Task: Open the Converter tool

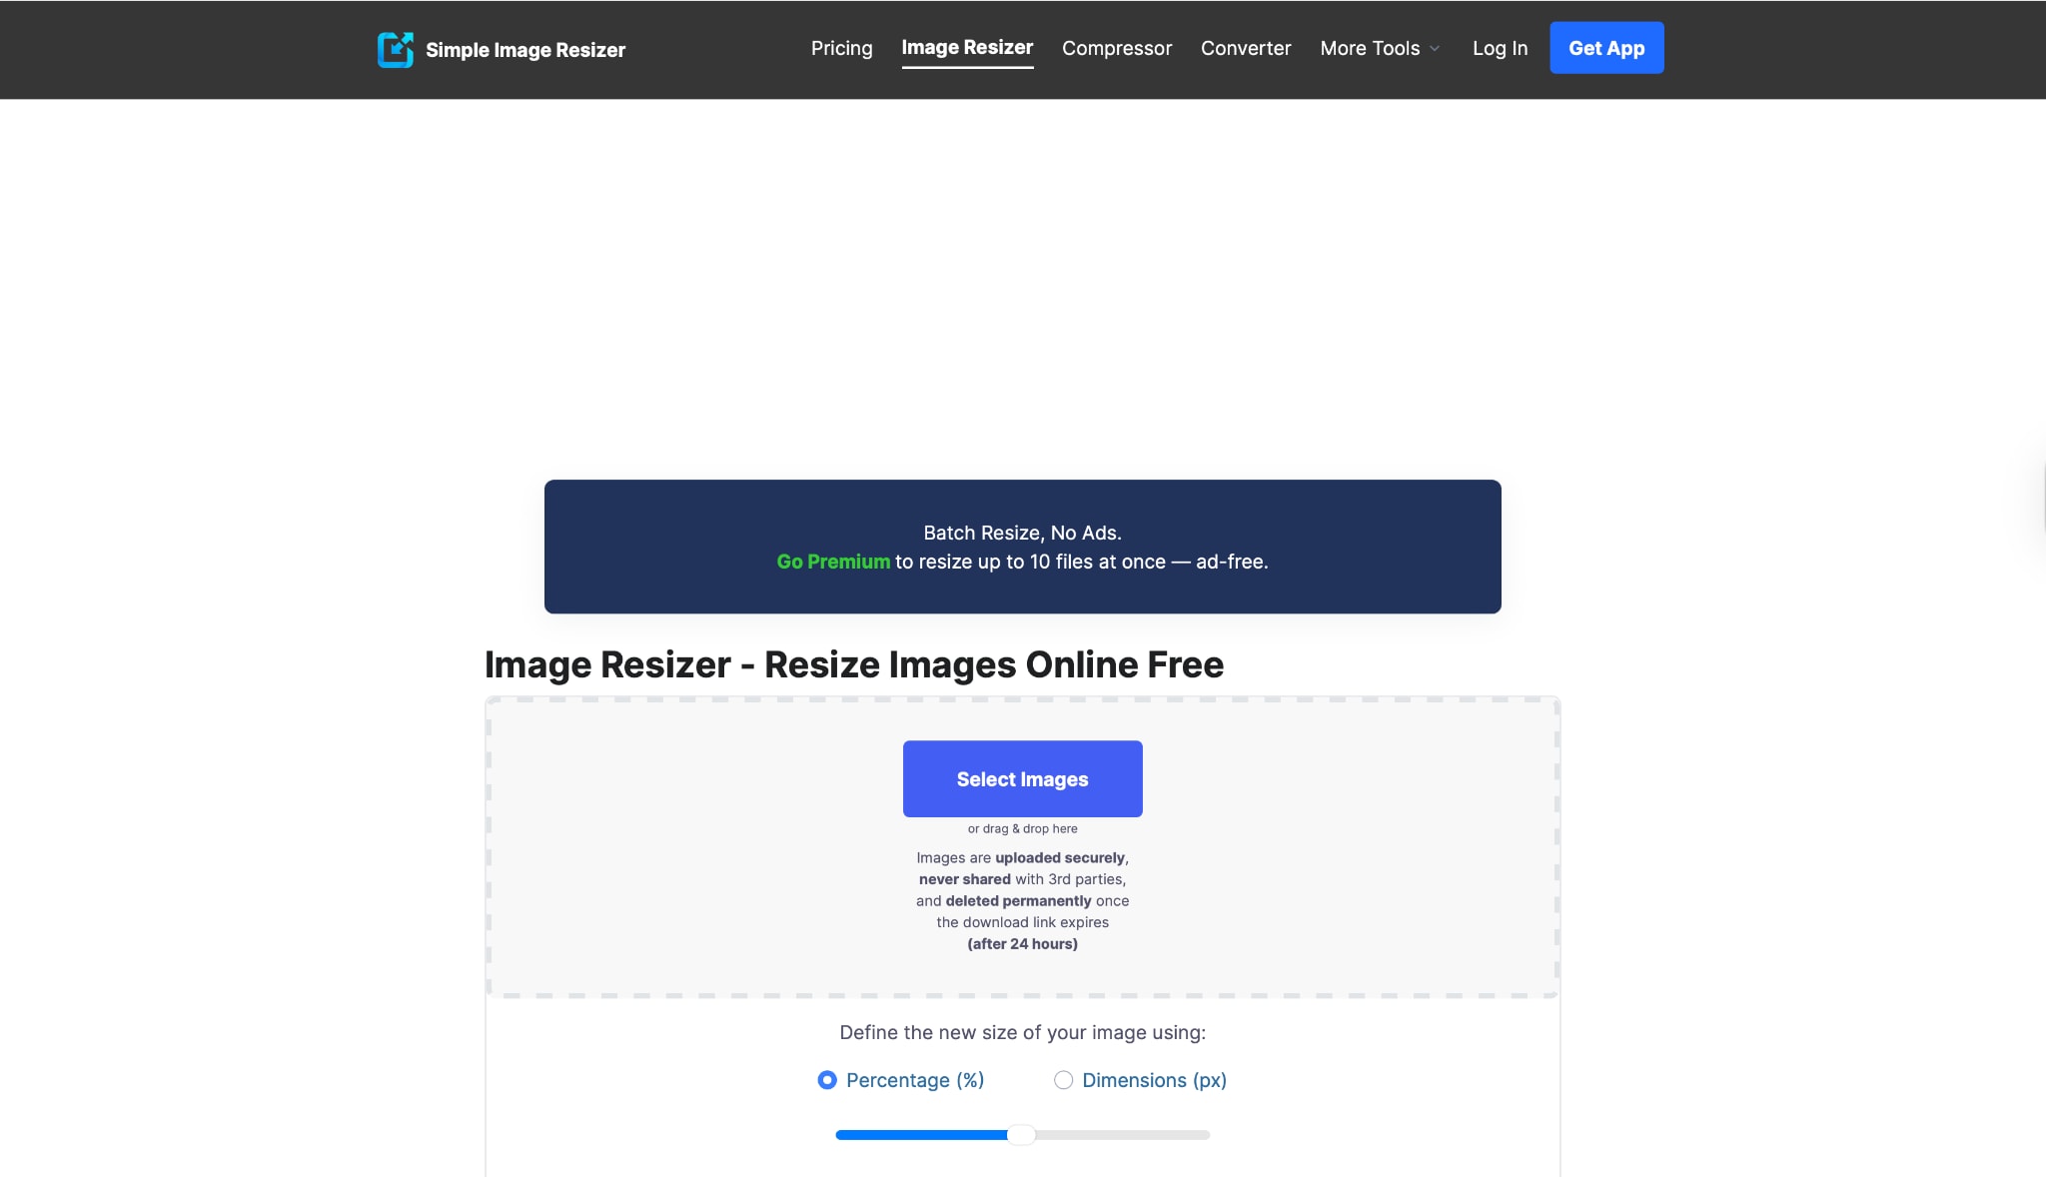Action: 1245,48
